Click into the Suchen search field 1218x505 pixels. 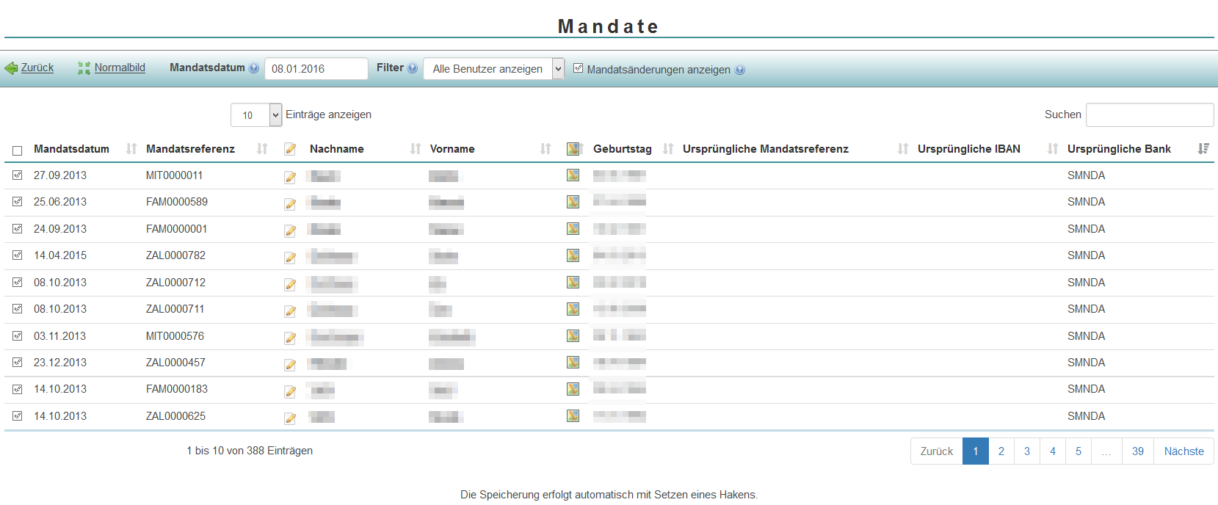coord(1149,115)
